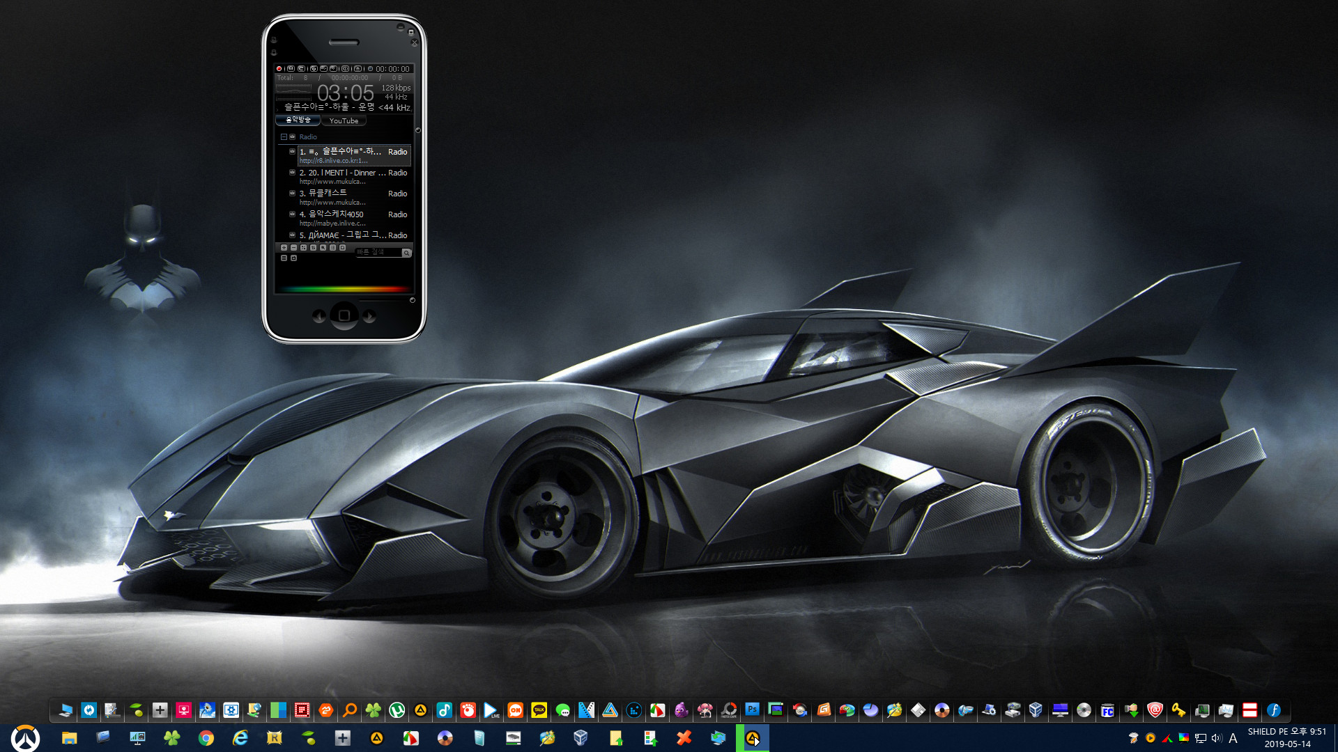1338x752 pixels.
Task: Open the GOM Player icon in dock
Action: (468, 710)
